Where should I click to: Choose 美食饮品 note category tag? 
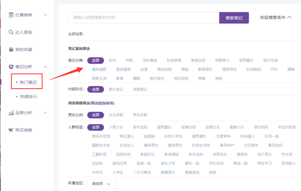[198, 60]
